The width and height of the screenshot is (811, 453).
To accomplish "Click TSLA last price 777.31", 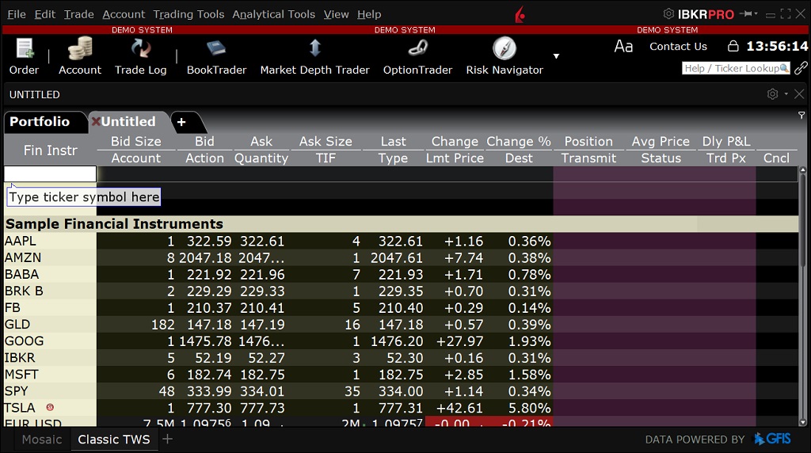I will point(400,408).
